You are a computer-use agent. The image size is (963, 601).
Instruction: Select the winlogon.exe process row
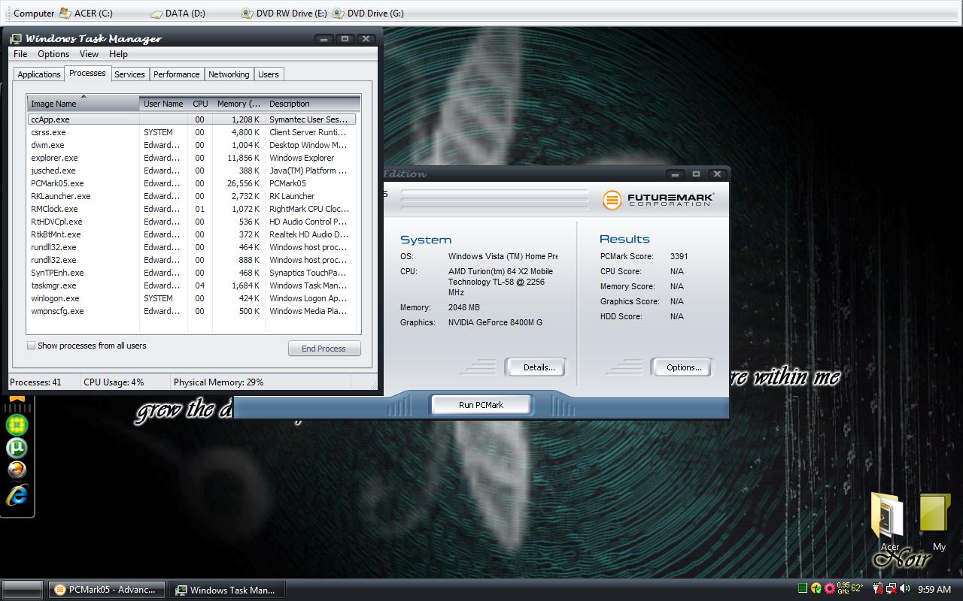(x=192, y=298)
